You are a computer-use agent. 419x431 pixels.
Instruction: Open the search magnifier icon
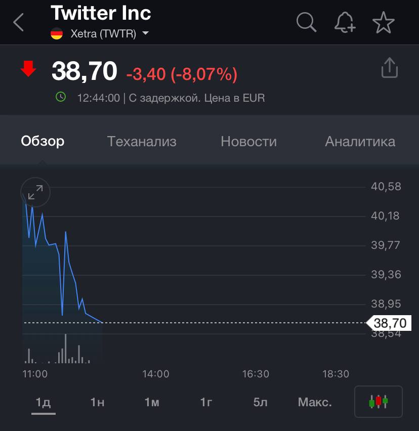point(306,22)
